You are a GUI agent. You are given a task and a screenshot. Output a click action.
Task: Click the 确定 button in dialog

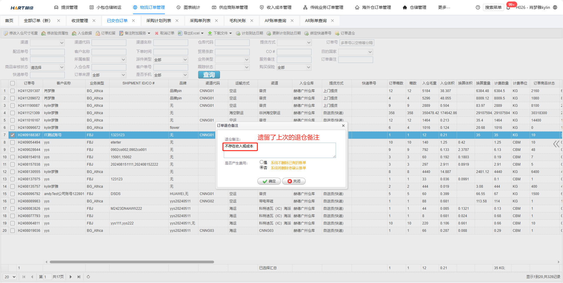[269, 181]
